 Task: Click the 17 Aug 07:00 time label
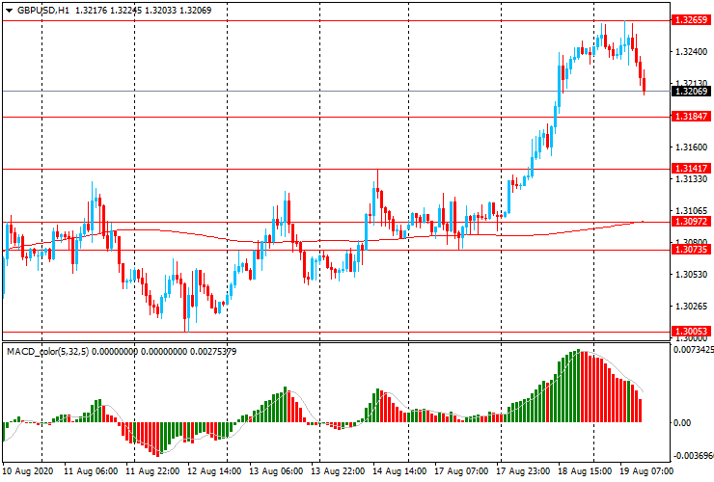pos(461,471)
